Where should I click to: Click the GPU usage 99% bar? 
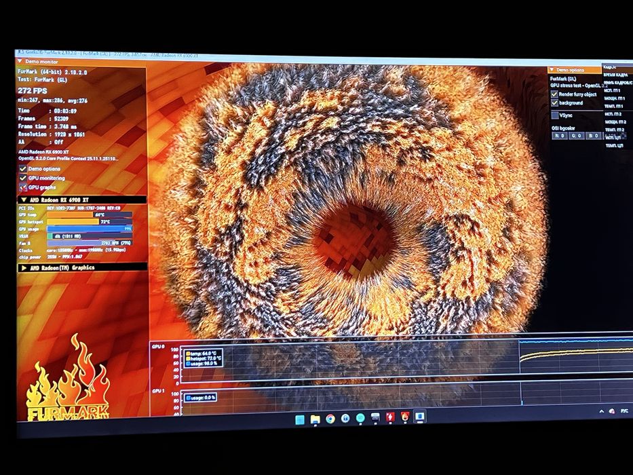90,229
